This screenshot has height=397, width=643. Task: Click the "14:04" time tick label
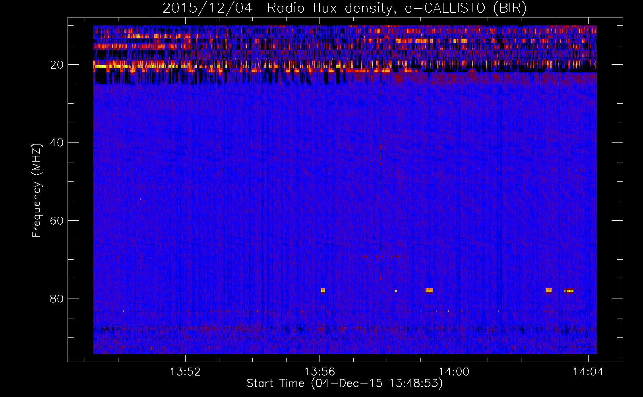[588, 372]
